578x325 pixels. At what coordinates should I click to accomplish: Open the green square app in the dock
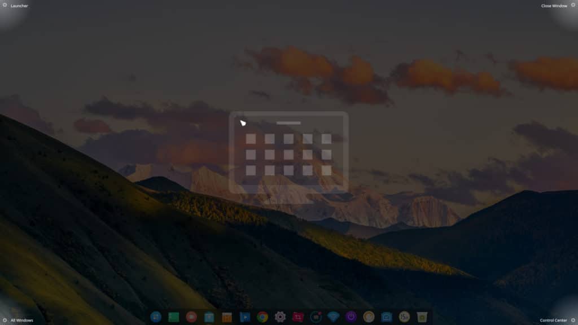pos(173,317)
